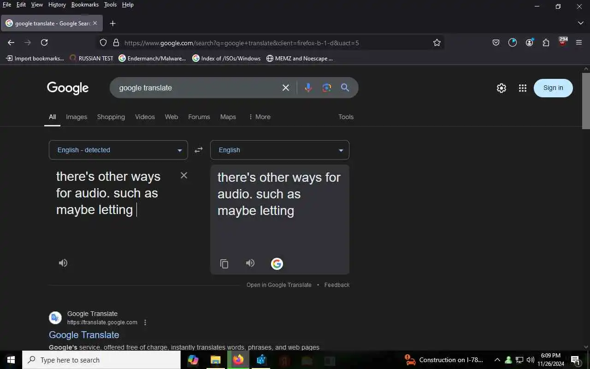Open a new browser tab
This screenshot has height=369, width=590.
pyautogui.click(x=112, y=24)
